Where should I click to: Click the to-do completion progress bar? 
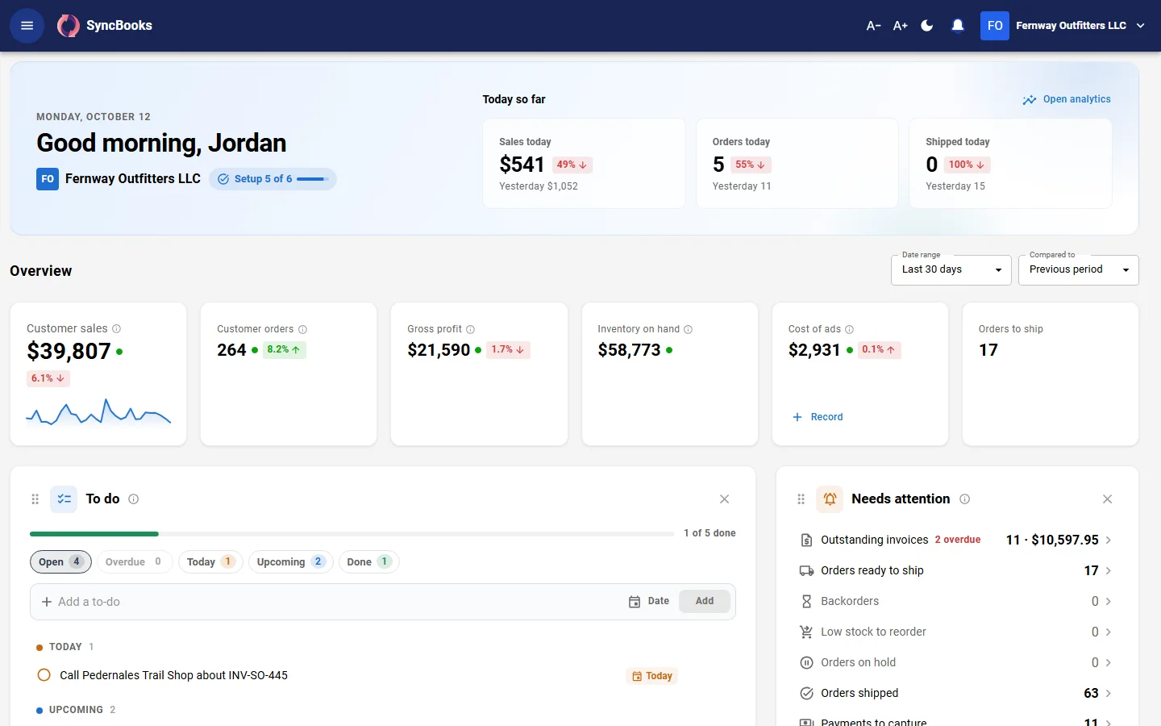click(x=352, y=534)
